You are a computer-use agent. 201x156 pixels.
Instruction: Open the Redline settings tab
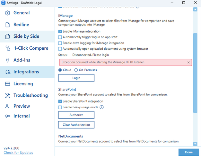click(27, 24)
